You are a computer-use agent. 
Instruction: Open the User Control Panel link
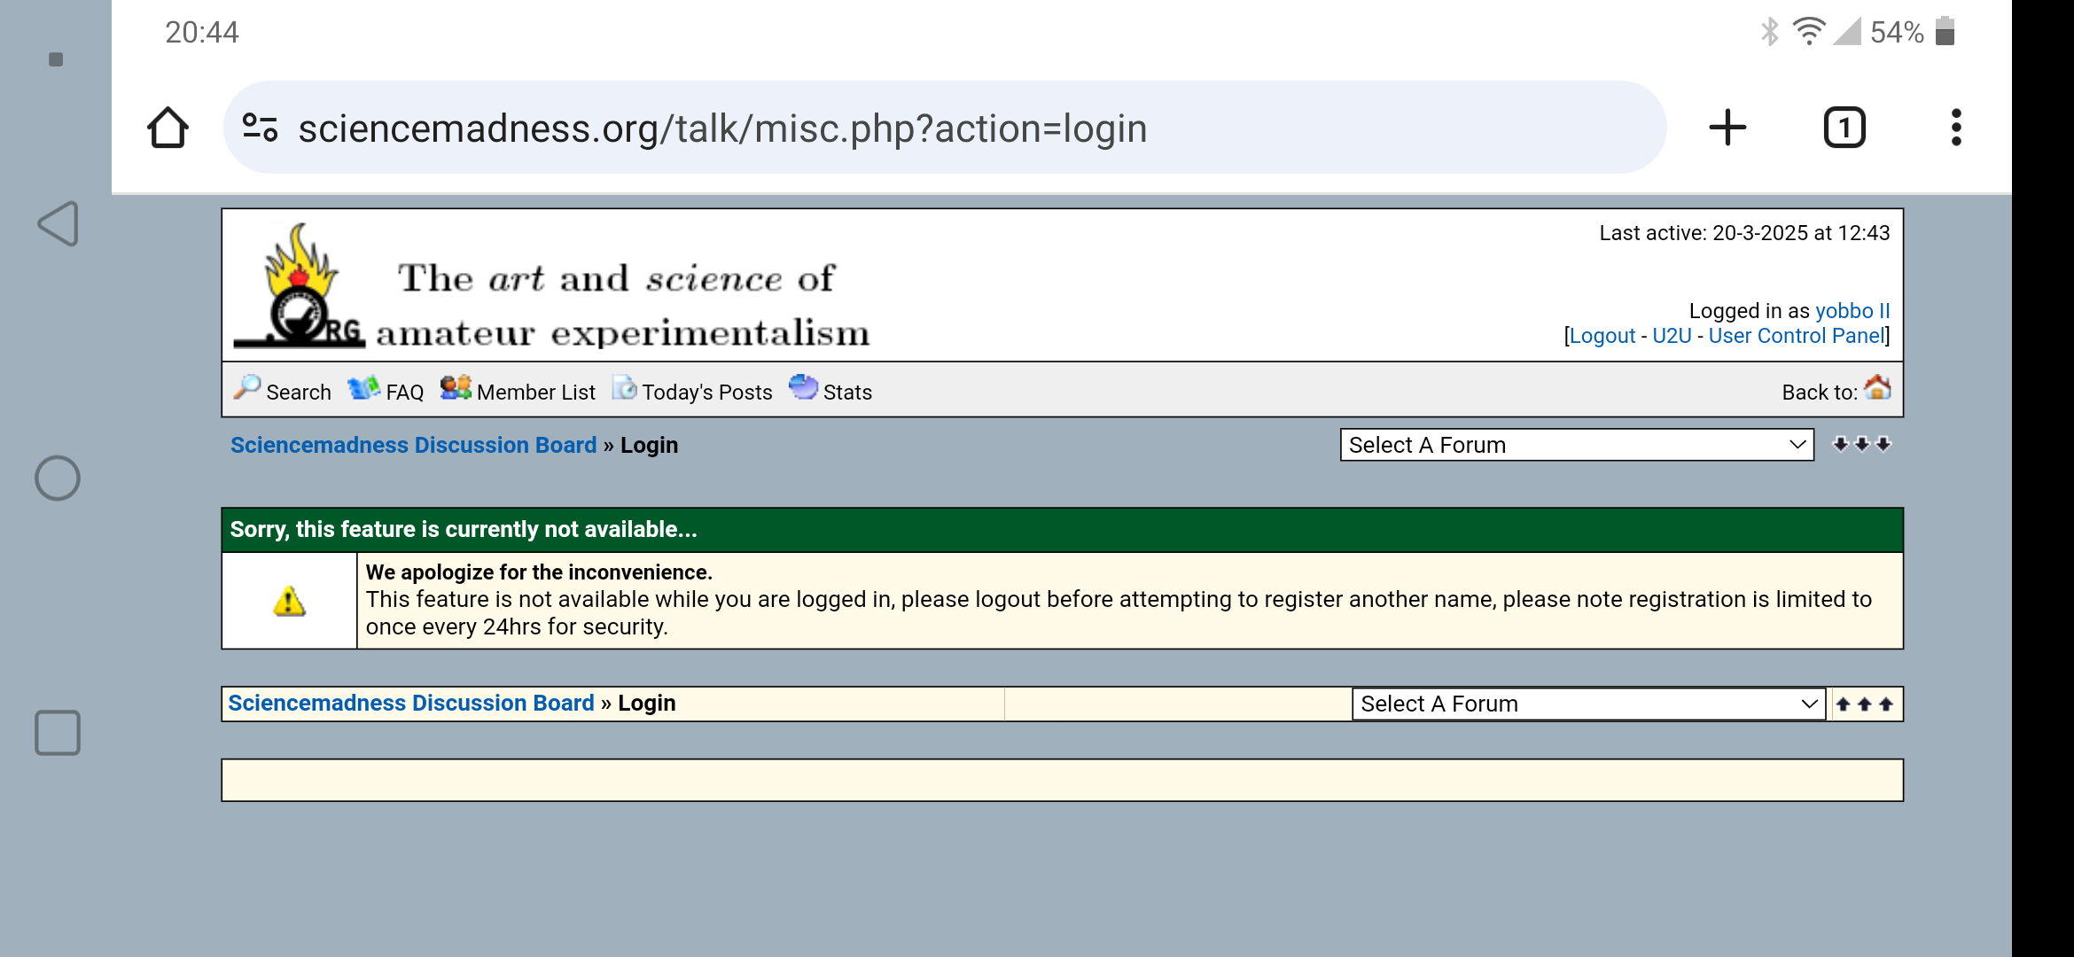[1796, 336]
